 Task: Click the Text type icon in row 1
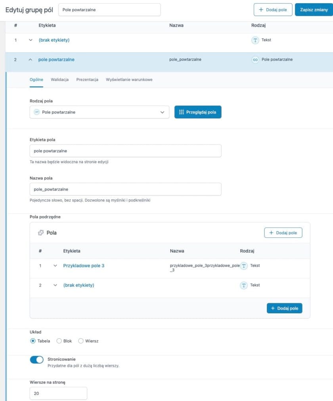255,40
